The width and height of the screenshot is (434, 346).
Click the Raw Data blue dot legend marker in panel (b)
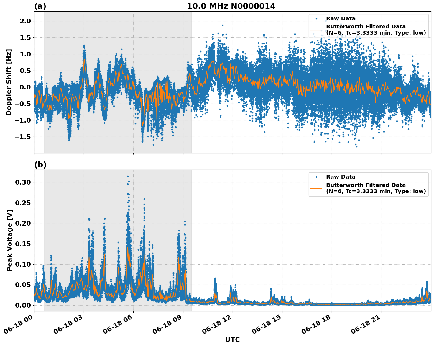tap(317, 177)
